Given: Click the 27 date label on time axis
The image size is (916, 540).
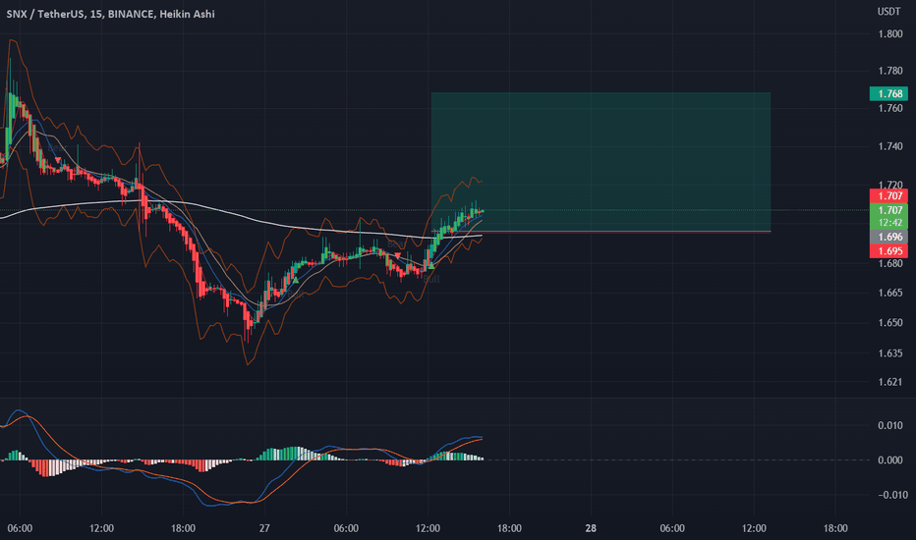Looking at the screenshot, I should pos(264,528).
